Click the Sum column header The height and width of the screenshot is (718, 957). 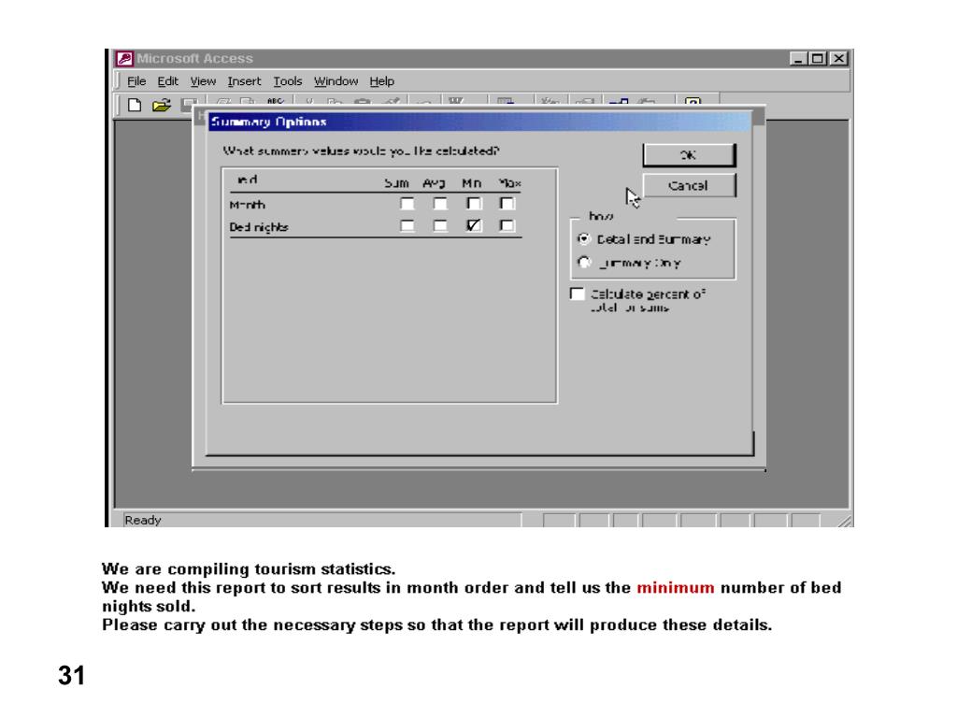click(x=396, y=183)
